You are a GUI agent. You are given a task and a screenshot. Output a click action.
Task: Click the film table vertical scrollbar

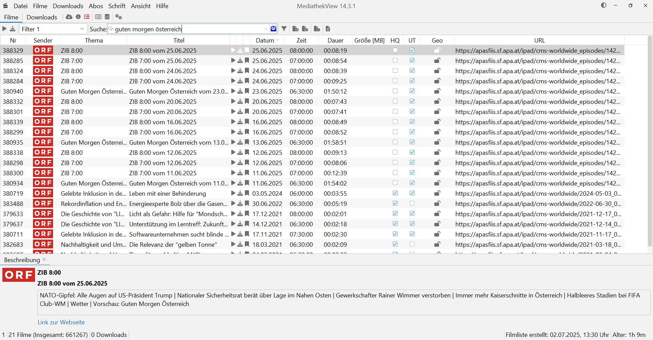click(650, 141)
